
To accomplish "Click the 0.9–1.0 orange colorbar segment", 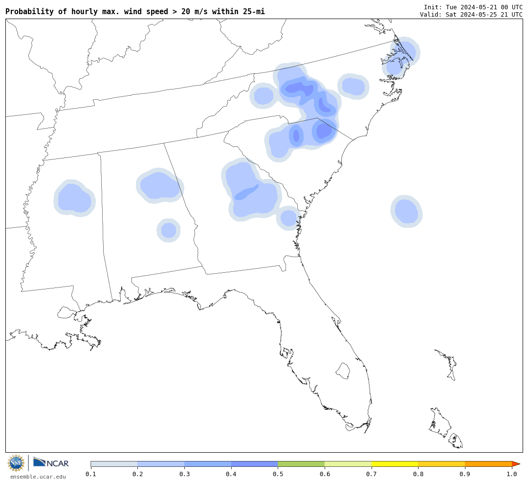I will (488, 464).
